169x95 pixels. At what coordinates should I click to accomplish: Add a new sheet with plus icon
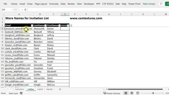60,89
